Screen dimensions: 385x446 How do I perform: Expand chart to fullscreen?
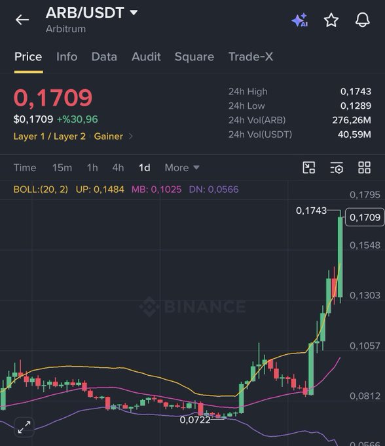tap(24, 427)
